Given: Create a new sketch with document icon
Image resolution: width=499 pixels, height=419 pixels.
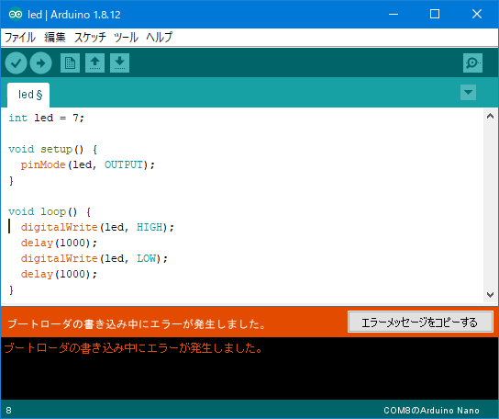Looking at the screenshot, I should 70,63.
